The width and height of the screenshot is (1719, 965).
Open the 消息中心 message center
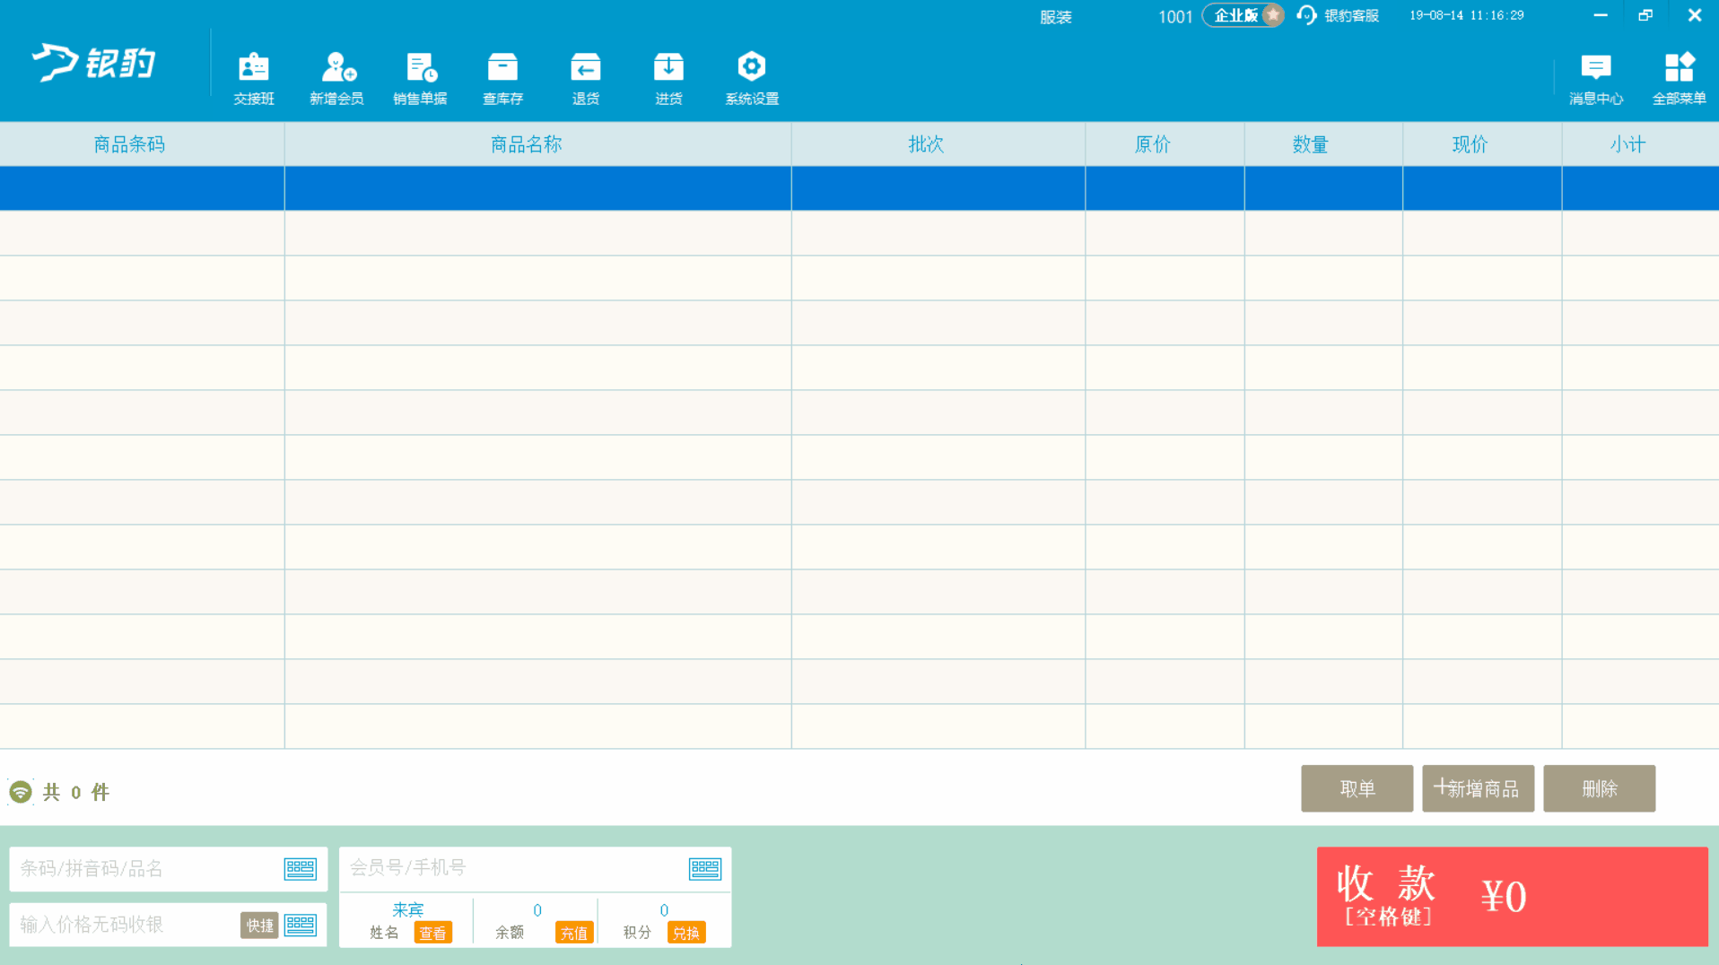click(1595, 78)
